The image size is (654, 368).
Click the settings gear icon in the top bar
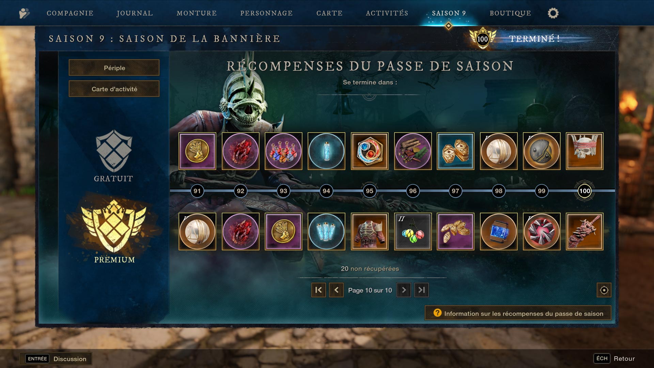click(553, 13)
